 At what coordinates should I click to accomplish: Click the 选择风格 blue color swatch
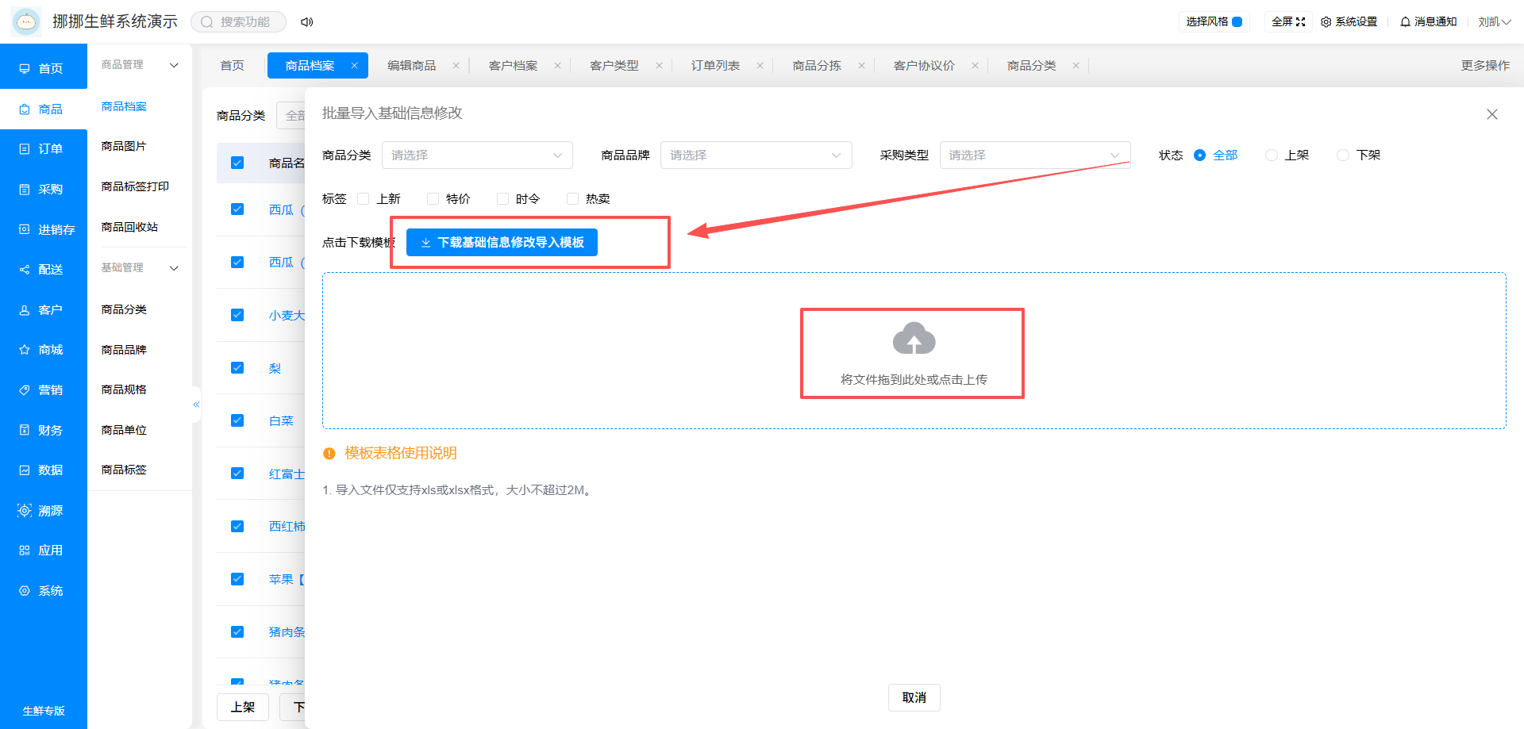tap(1237, 22)
